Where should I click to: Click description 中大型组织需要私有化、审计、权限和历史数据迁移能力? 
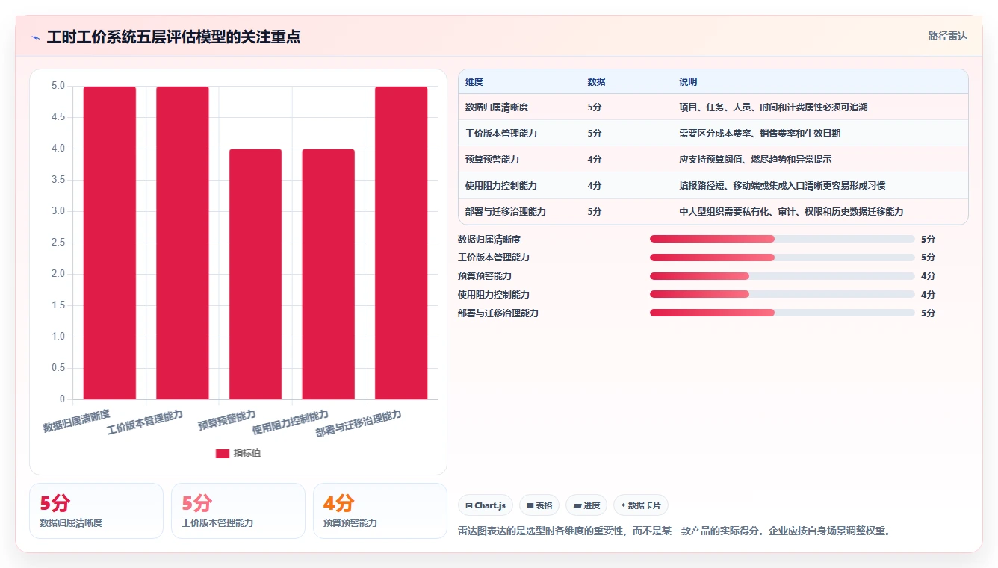(x=791, y=212)
